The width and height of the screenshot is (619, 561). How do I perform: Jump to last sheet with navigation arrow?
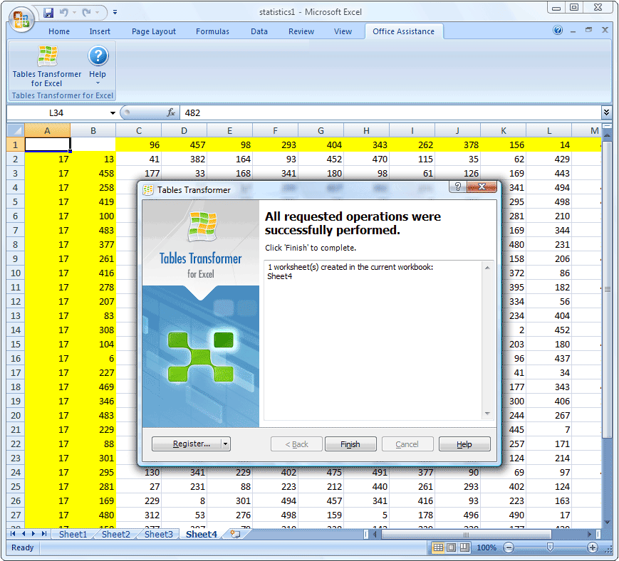pyautogui.click(x=44, y=534)
